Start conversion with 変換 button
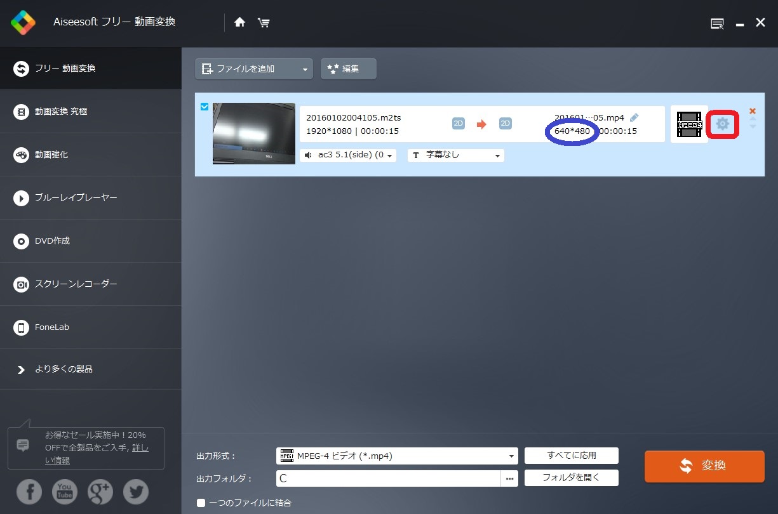Viewport: 778px width, 514px height. [704, 466]
